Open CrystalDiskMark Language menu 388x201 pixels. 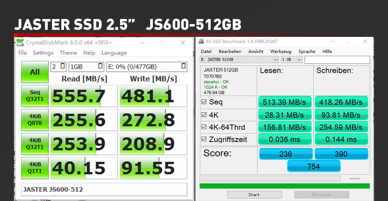(x=114, y=53)
